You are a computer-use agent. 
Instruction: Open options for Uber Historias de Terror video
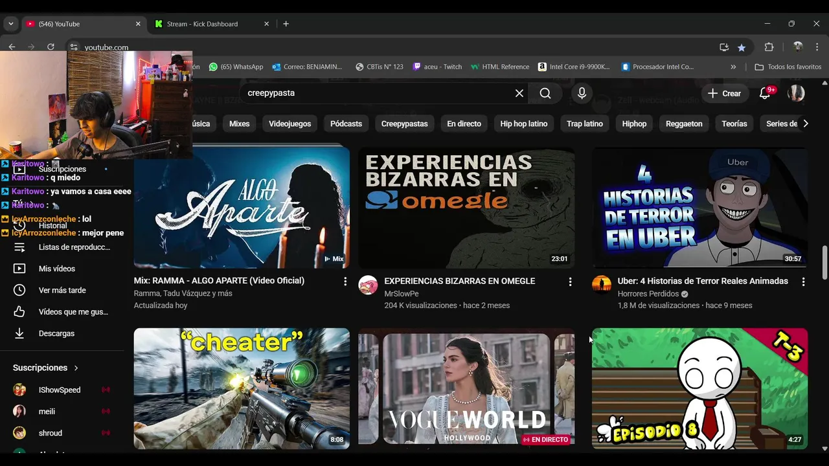tap(803, 282)
